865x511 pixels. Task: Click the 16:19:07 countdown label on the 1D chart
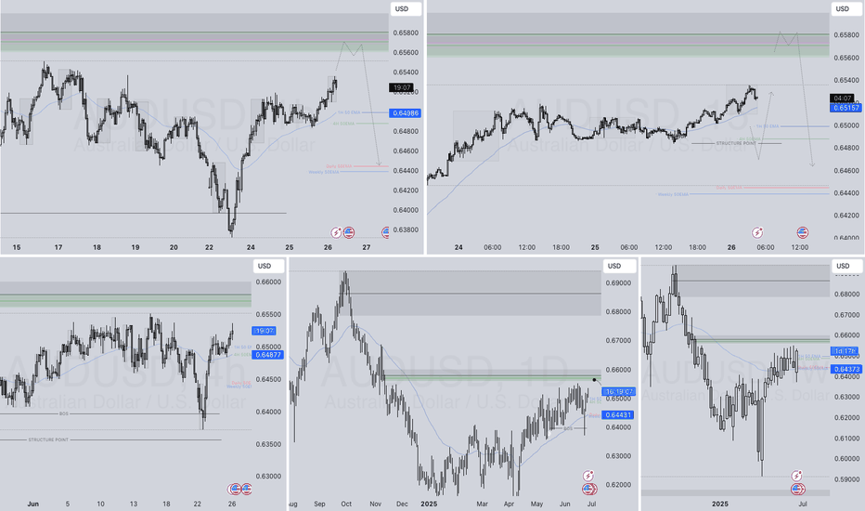click(619, 392)
